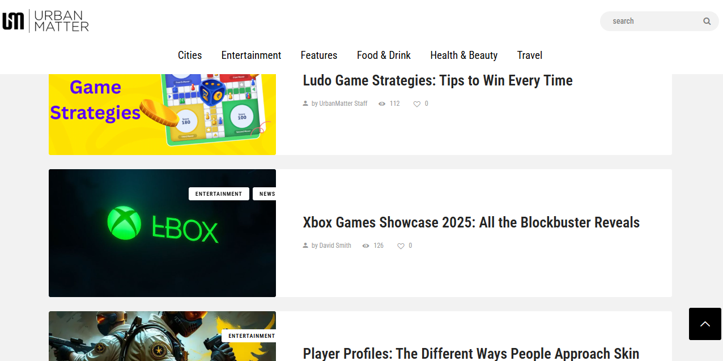Open the Entertainment navigation menu
The width and height of the screenshot is (723, 361).
(x=251, y=55)
